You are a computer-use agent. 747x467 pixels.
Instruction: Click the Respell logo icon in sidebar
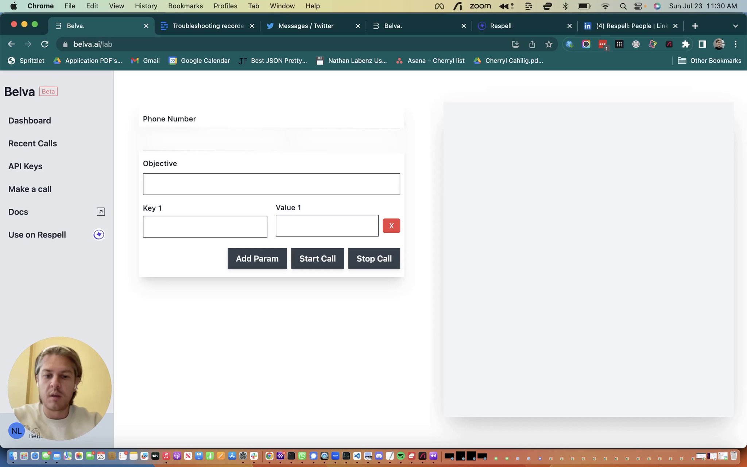point(99,235)
